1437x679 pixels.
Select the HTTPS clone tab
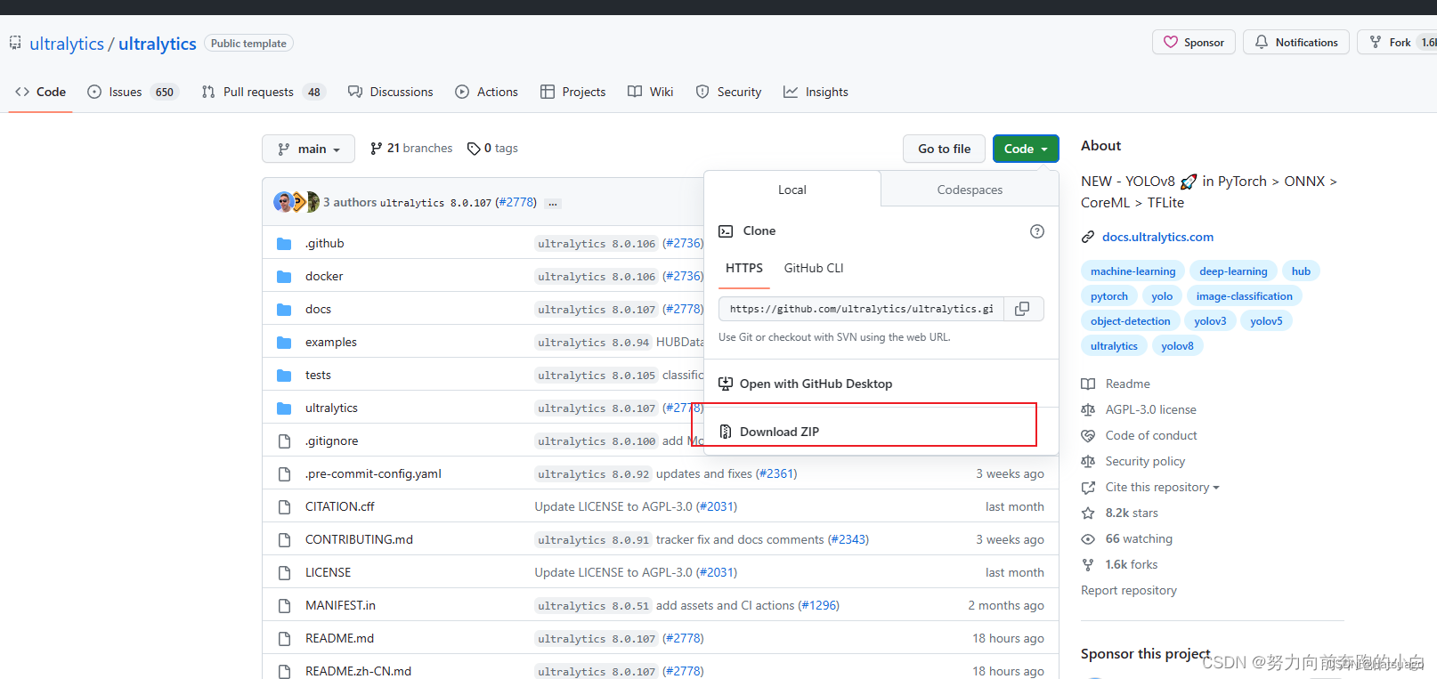tap(744, 268)
